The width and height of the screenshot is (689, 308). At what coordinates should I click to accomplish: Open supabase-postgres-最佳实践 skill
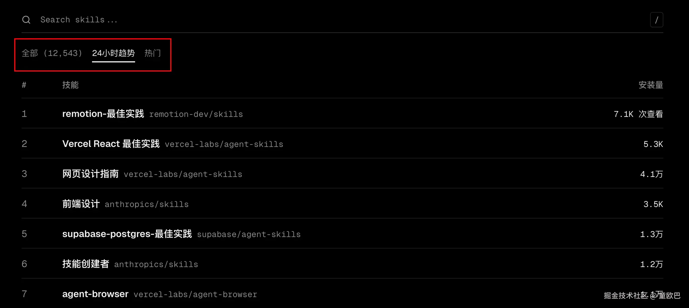click(127, 234)
